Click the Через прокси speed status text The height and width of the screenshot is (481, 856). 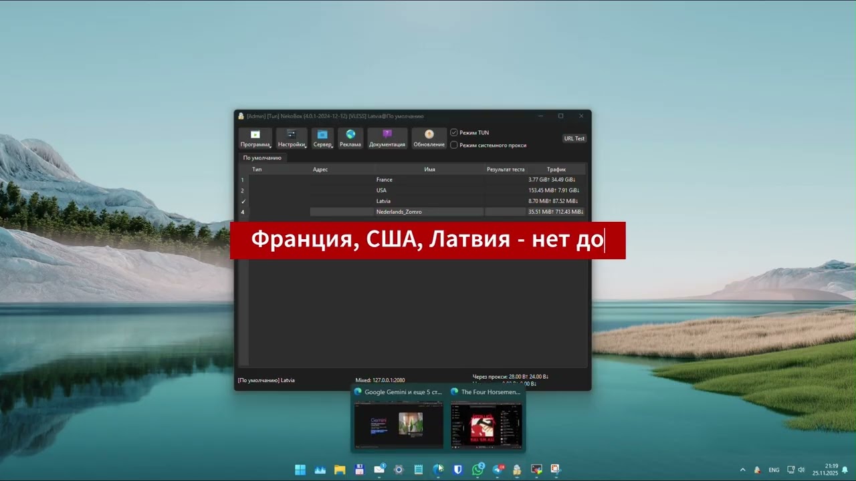tap(510, 377)
